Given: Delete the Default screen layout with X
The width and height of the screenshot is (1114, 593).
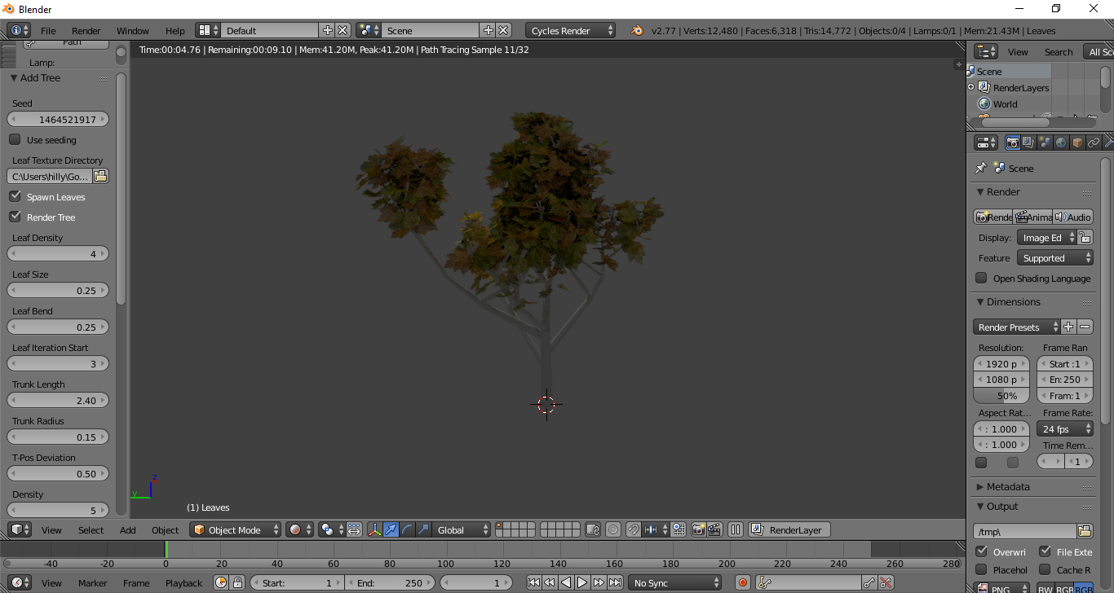Looking at the screenshot, I should [x=343, y=30].
